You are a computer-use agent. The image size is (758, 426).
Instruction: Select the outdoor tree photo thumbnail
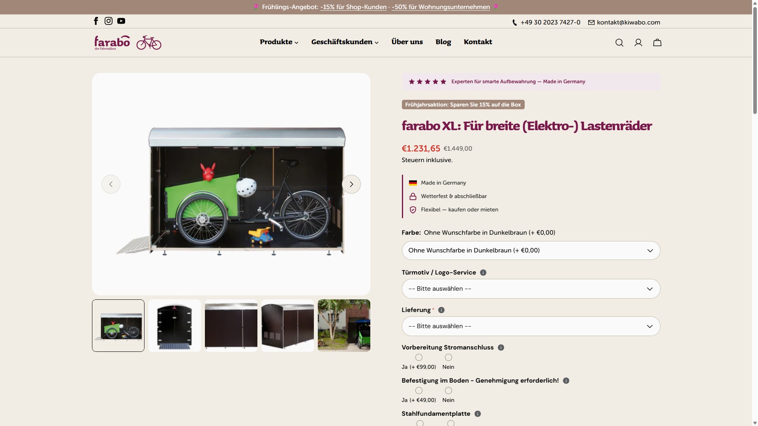(x=344, y=325)
